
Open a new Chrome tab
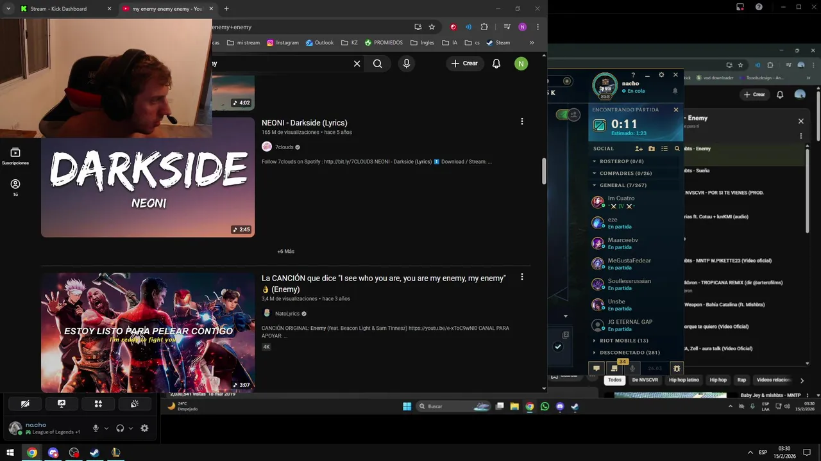point(226,8)
